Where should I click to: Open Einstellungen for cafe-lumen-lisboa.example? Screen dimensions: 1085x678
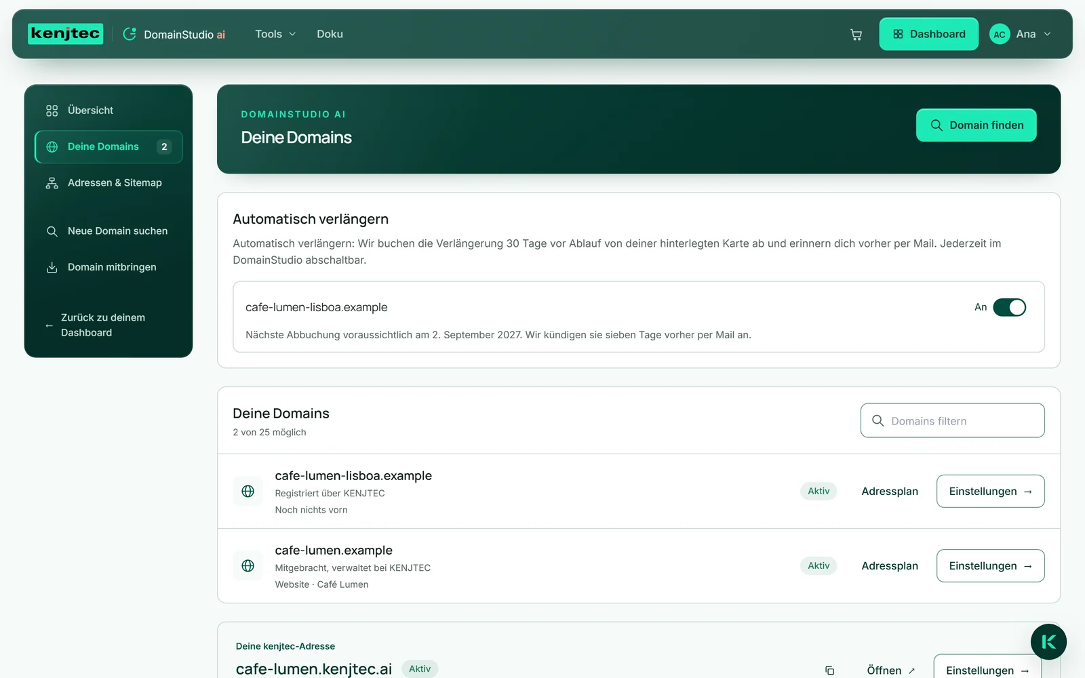pos(990,491)
